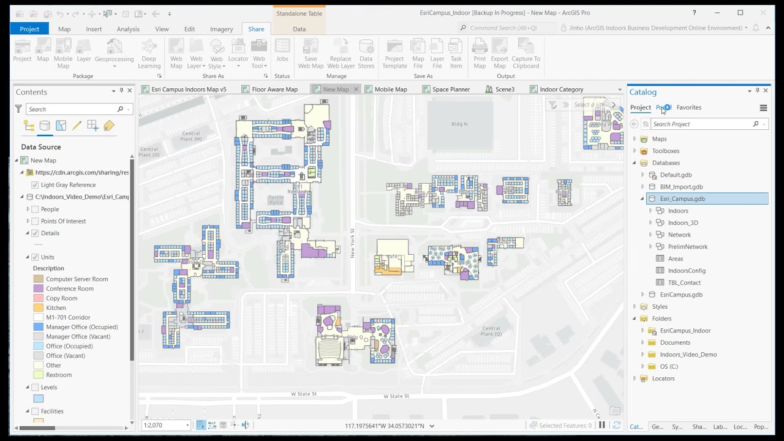Viewport: 784px width, 441px height.
Task: Click Capture To Clipboard icon
Action: pyautogui.click(x=526, y=54)
